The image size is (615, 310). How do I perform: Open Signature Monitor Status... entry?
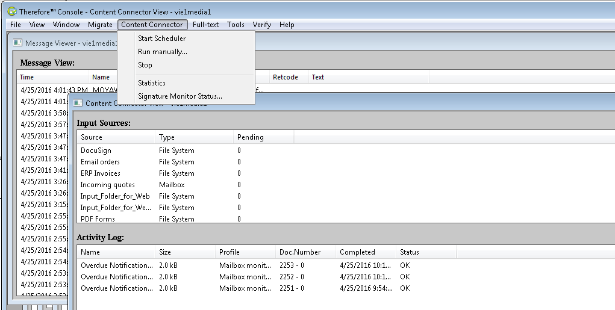(186, 96)
